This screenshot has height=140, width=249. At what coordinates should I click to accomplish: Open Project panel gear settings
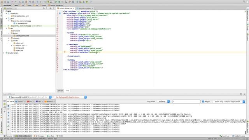50,8
